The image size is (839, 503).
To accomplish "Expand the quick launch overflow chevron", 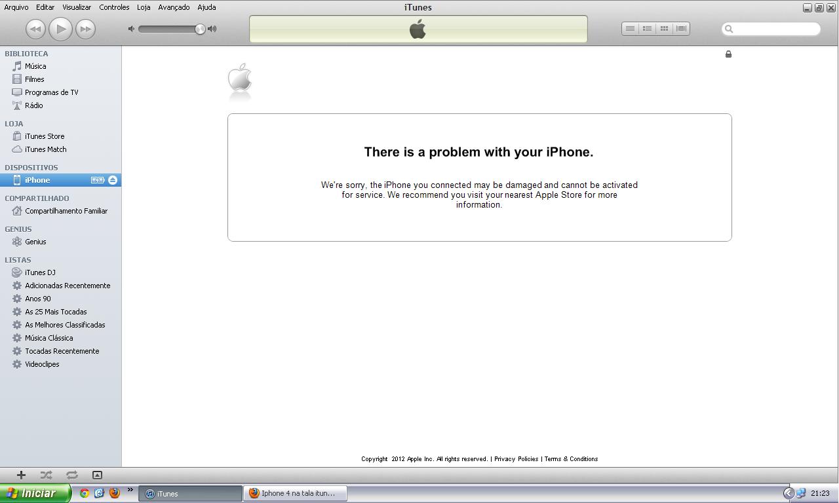I will [x=130, y=490].
